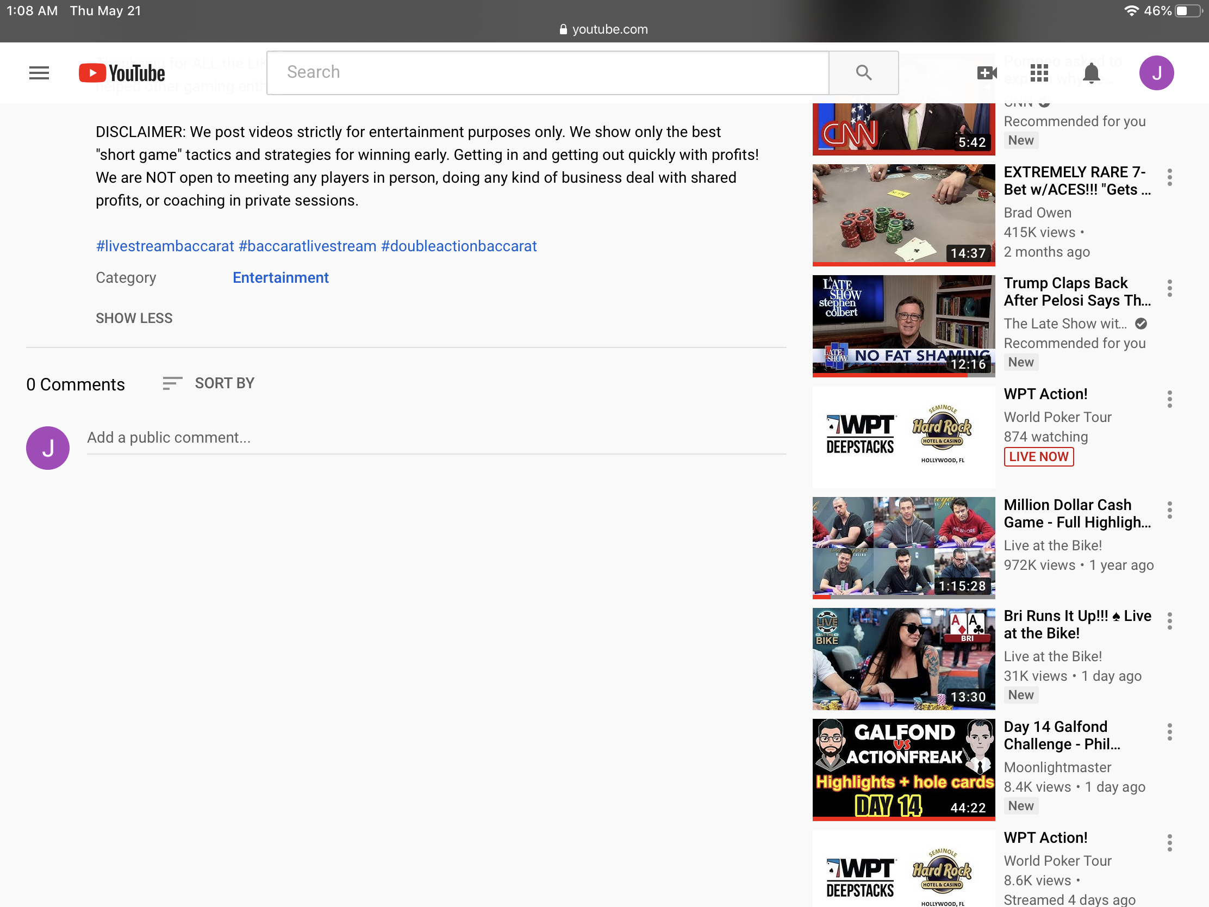Collapse description with SHOW LESS
The height and width of the screenshot is (907, 1209).
click(x=134, y=318)
